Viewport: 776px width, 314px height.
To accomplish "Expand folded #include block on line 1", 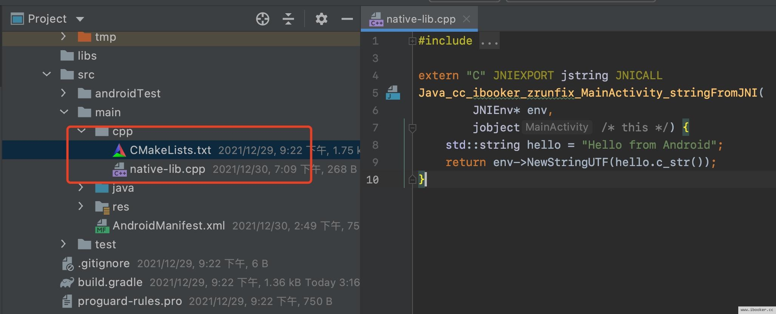I will pos(412,41).
